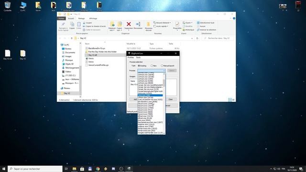Open File Explorer from the taskbar
Screen dimensions: 306x172
74,169
